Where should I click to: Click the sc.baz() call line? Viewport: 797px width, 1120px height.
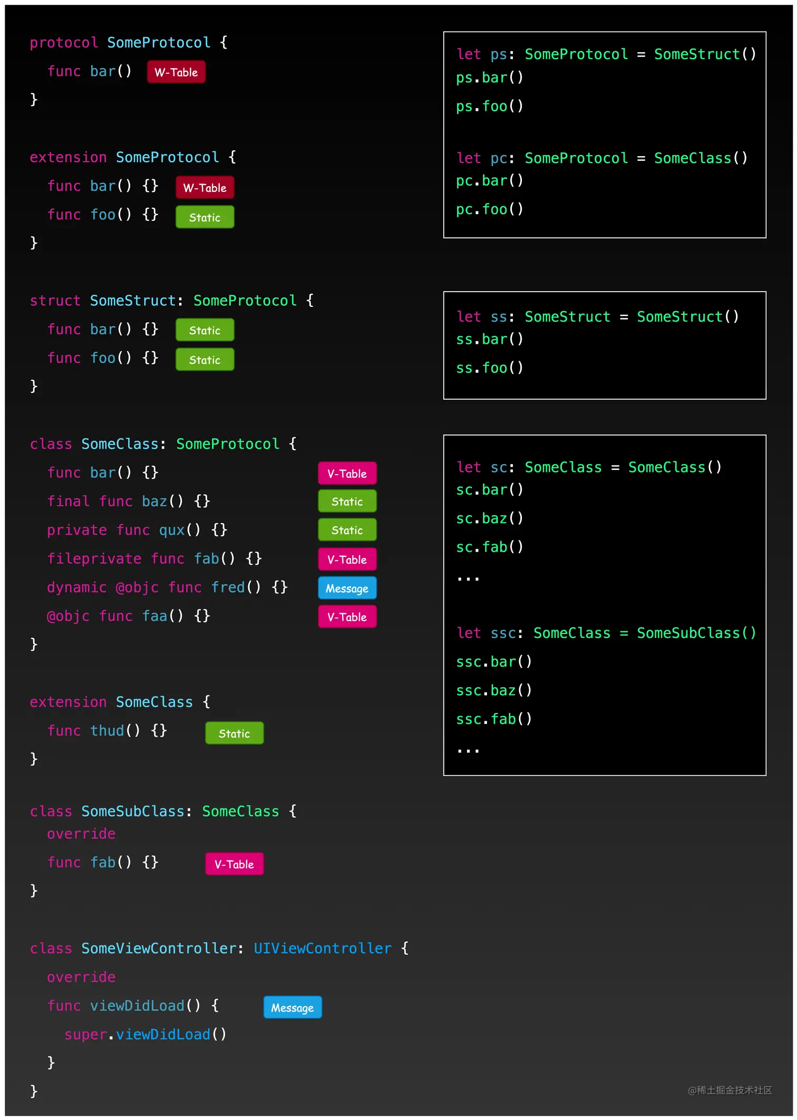(490, 518)
